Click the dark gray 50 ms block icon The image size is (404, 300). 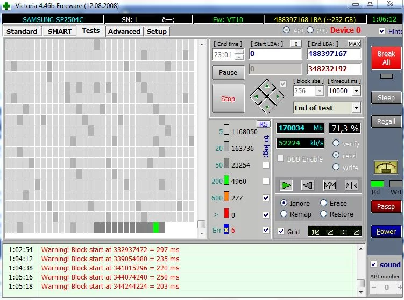click(x=226, y=163)
